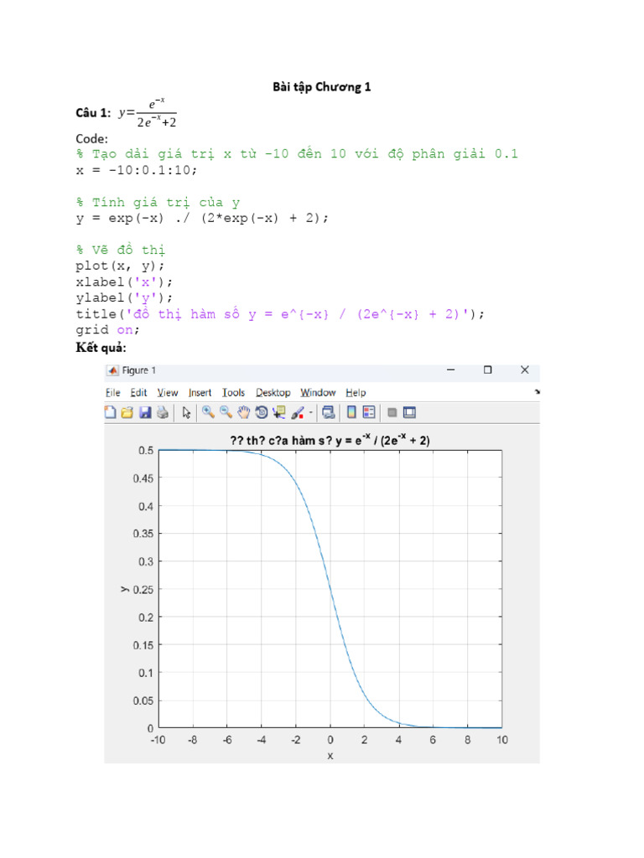Click the New Figure icon
Viewport: 644px width, 858px height.
click(110, 412)
